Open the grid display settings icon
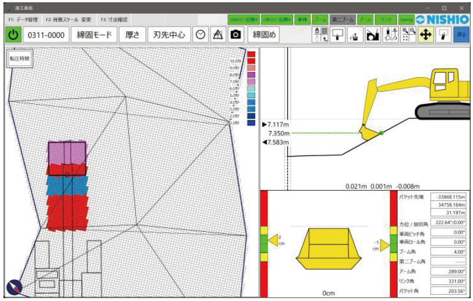This screenshot has width=473, height=301. 320,34
